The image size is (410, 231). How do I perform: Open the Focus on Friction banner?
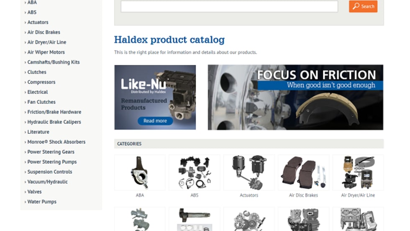[x=295, y=98]
